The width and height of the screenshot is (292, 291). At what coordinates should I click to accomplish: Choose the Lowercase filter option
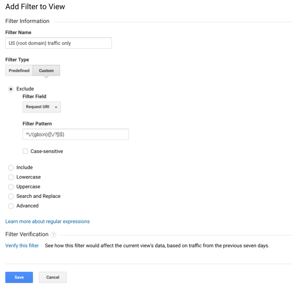(x=11, y=177)
